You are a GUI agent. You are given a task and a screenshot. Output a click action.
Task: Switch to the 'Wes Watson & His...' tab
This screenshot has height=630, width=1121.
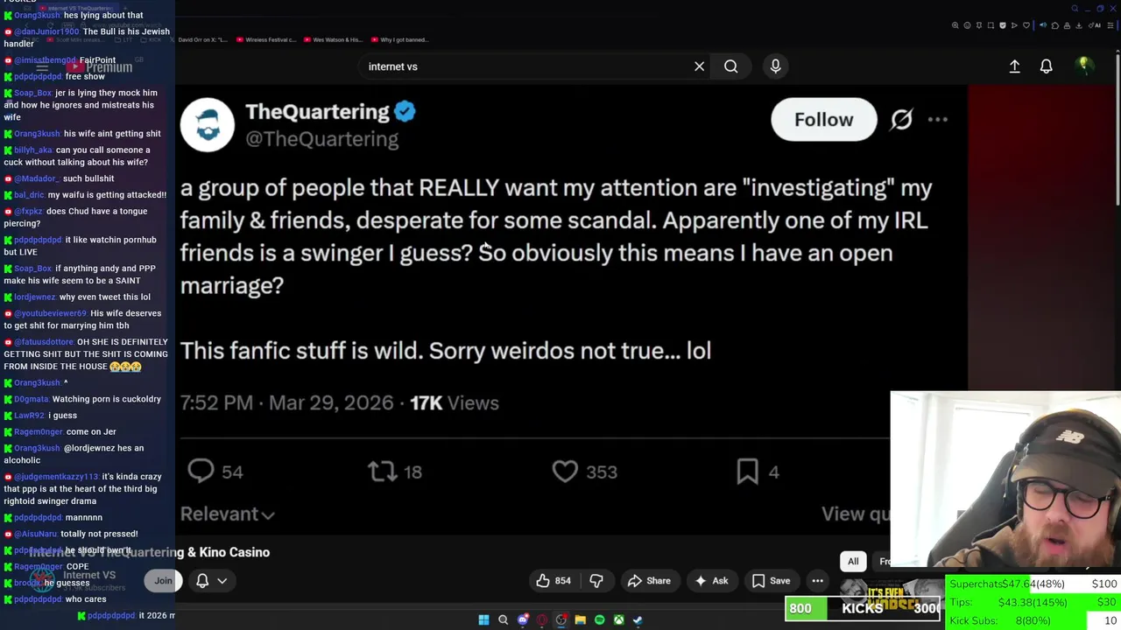coord(336,39)
